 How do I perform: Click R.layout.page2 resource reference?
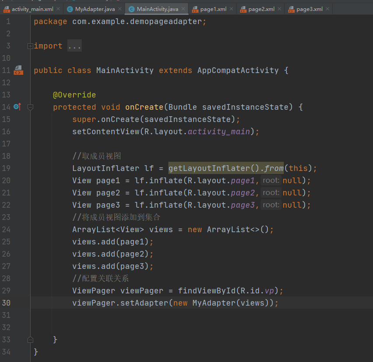[x=221, y=193]
